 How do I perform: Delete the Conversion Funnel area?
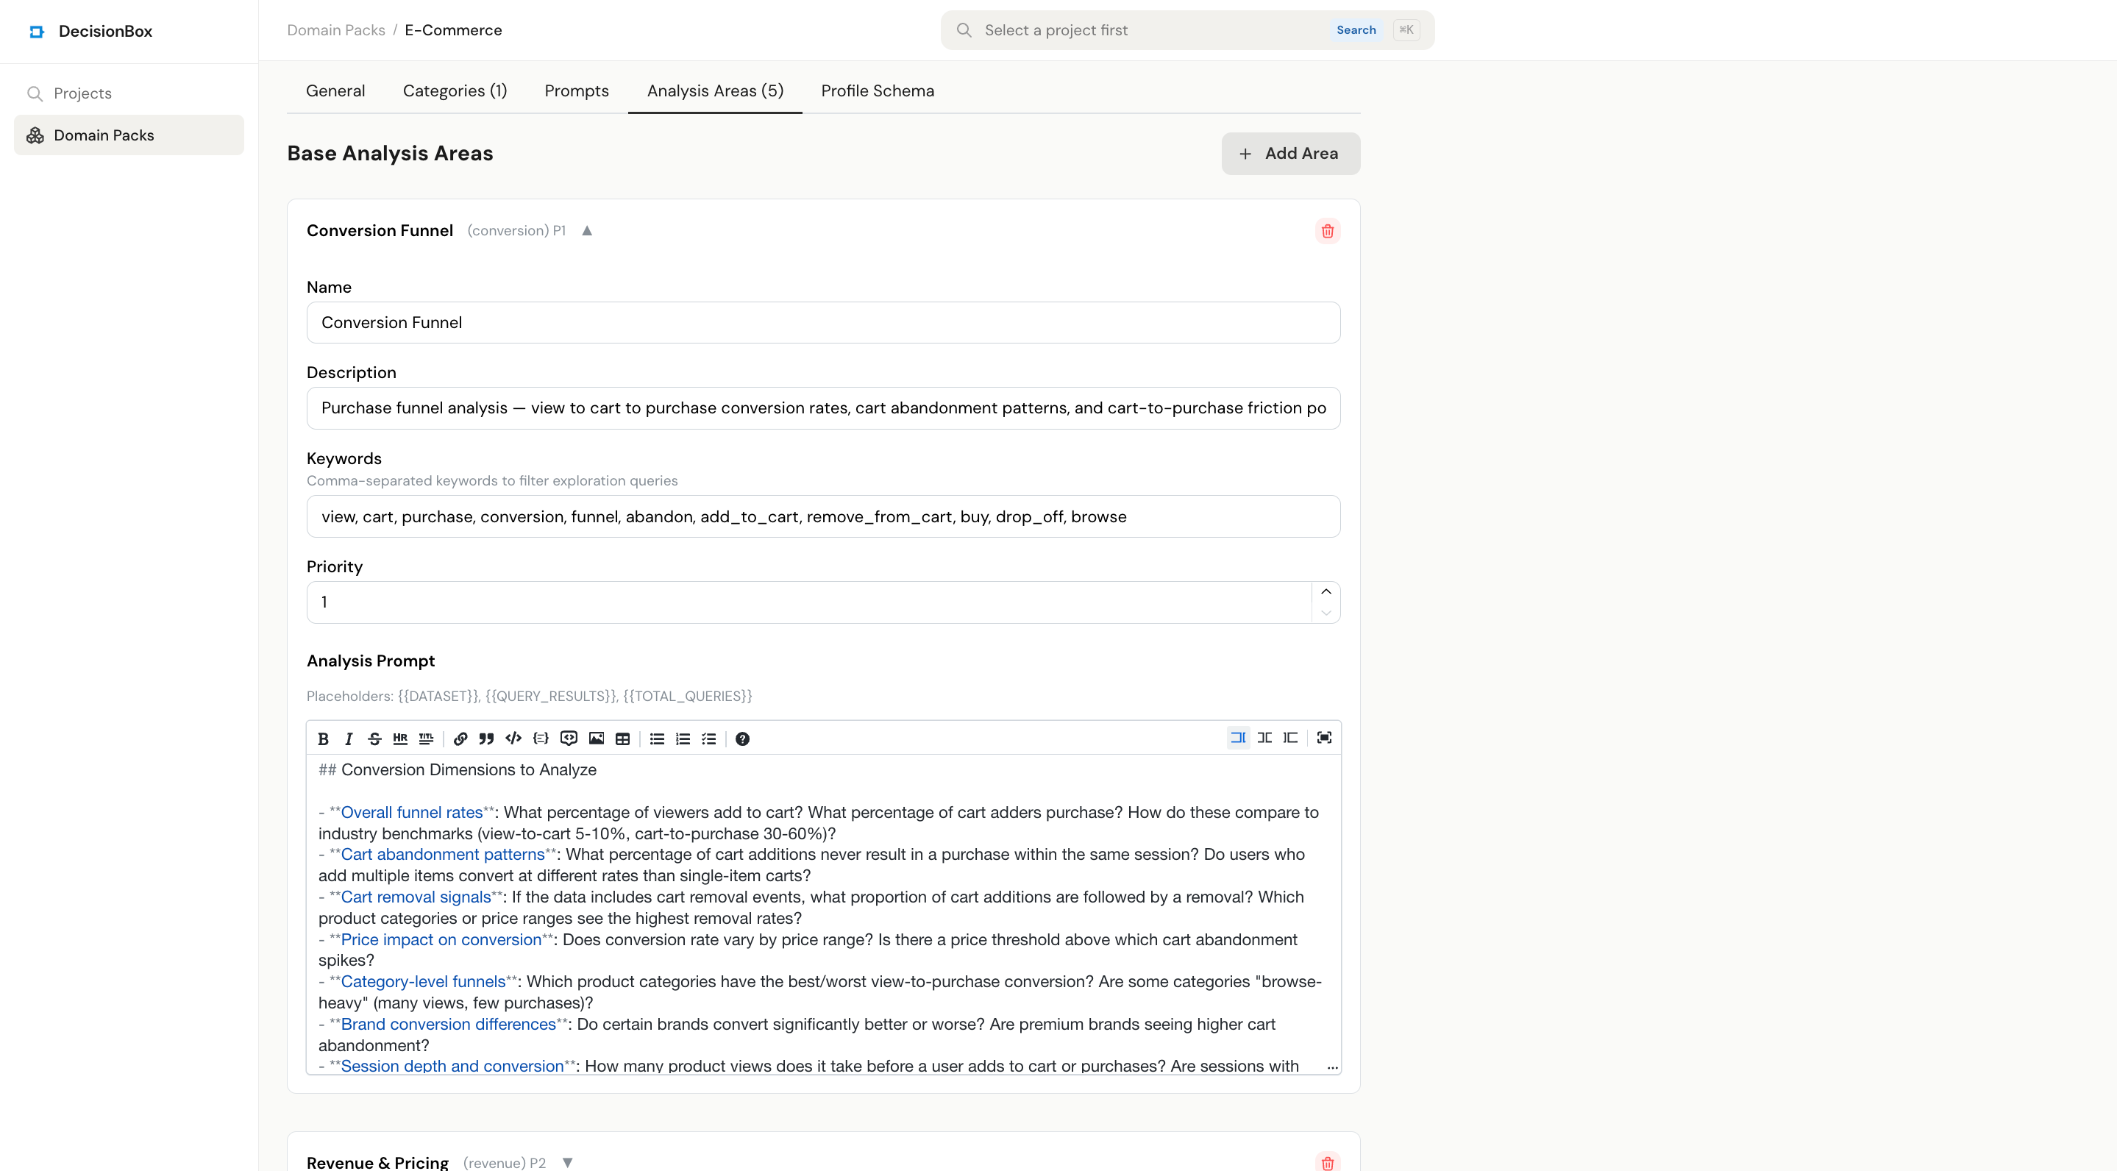click(1327, 231)
